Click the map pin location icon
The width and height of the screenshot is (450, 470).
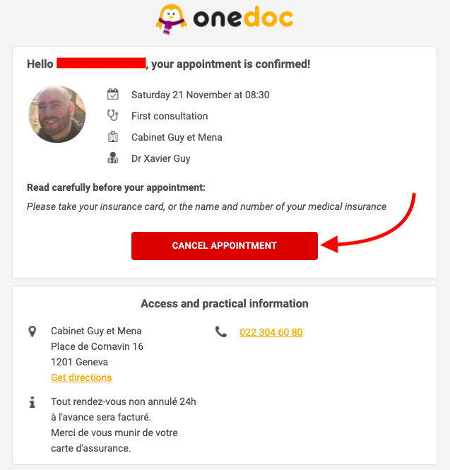[32, 331]
